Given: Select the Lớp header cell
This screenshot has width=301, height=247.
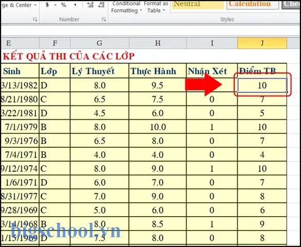Looking at the screenshot, I should (55, 71).
